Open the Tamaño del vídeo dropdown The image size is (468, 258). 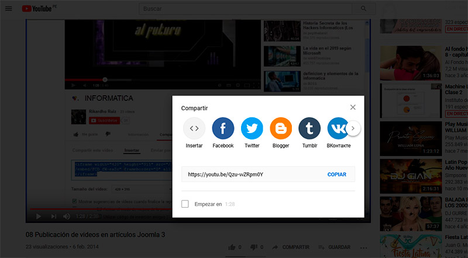click(142, 189)
